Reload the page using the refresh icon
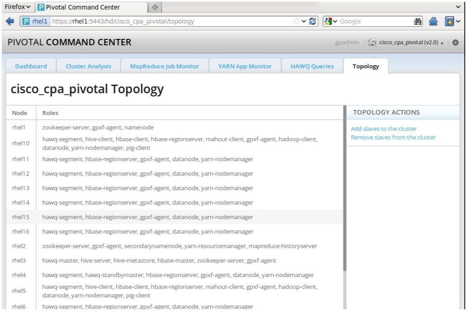Viewport: 467px width, 316px height. point(312,21)
